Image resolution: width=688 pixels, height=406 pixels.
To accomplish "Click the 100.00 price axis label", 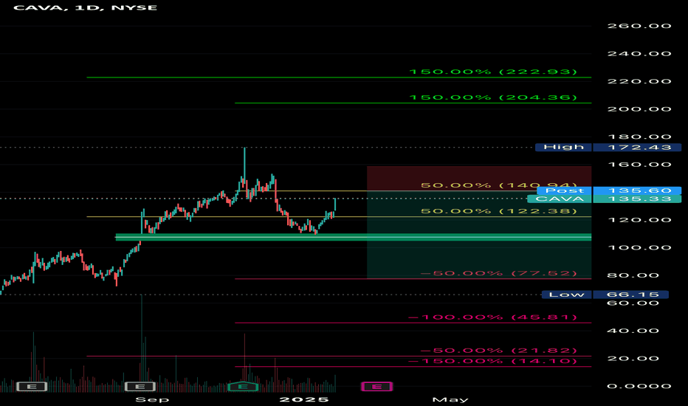I will coord(639,247).
